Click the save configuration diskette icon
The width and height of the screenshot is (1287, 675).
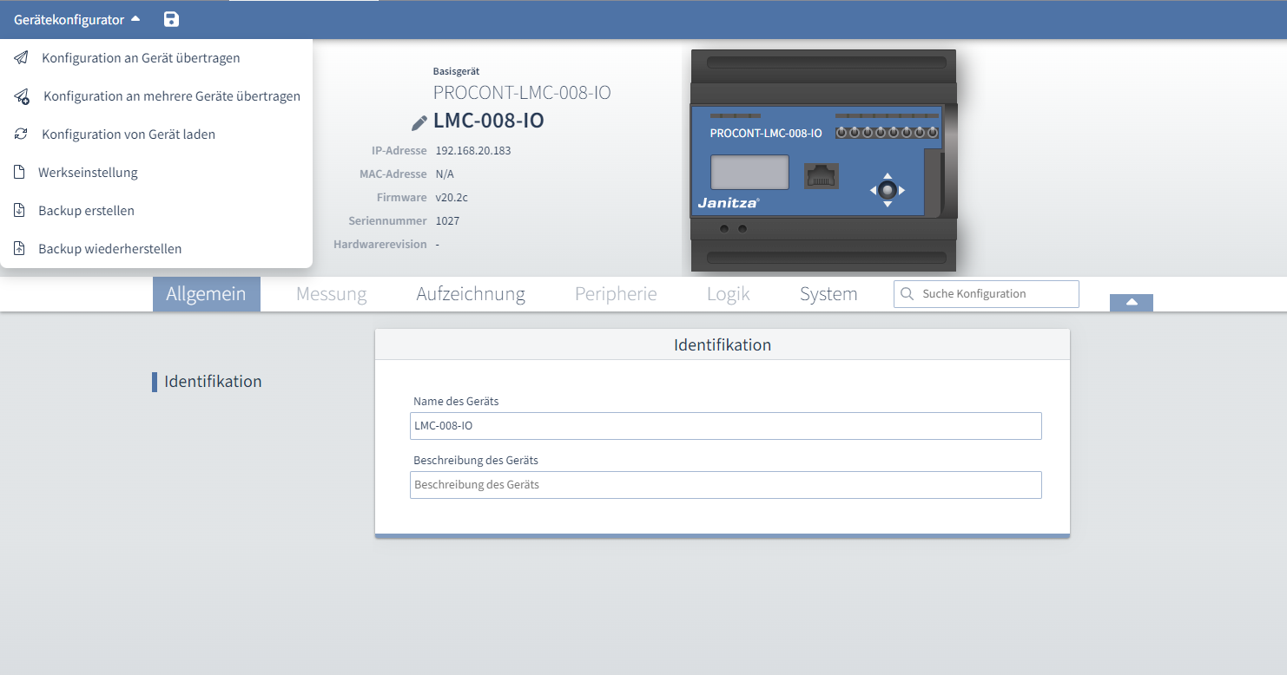pyautogui.click(x=171, y=18)
